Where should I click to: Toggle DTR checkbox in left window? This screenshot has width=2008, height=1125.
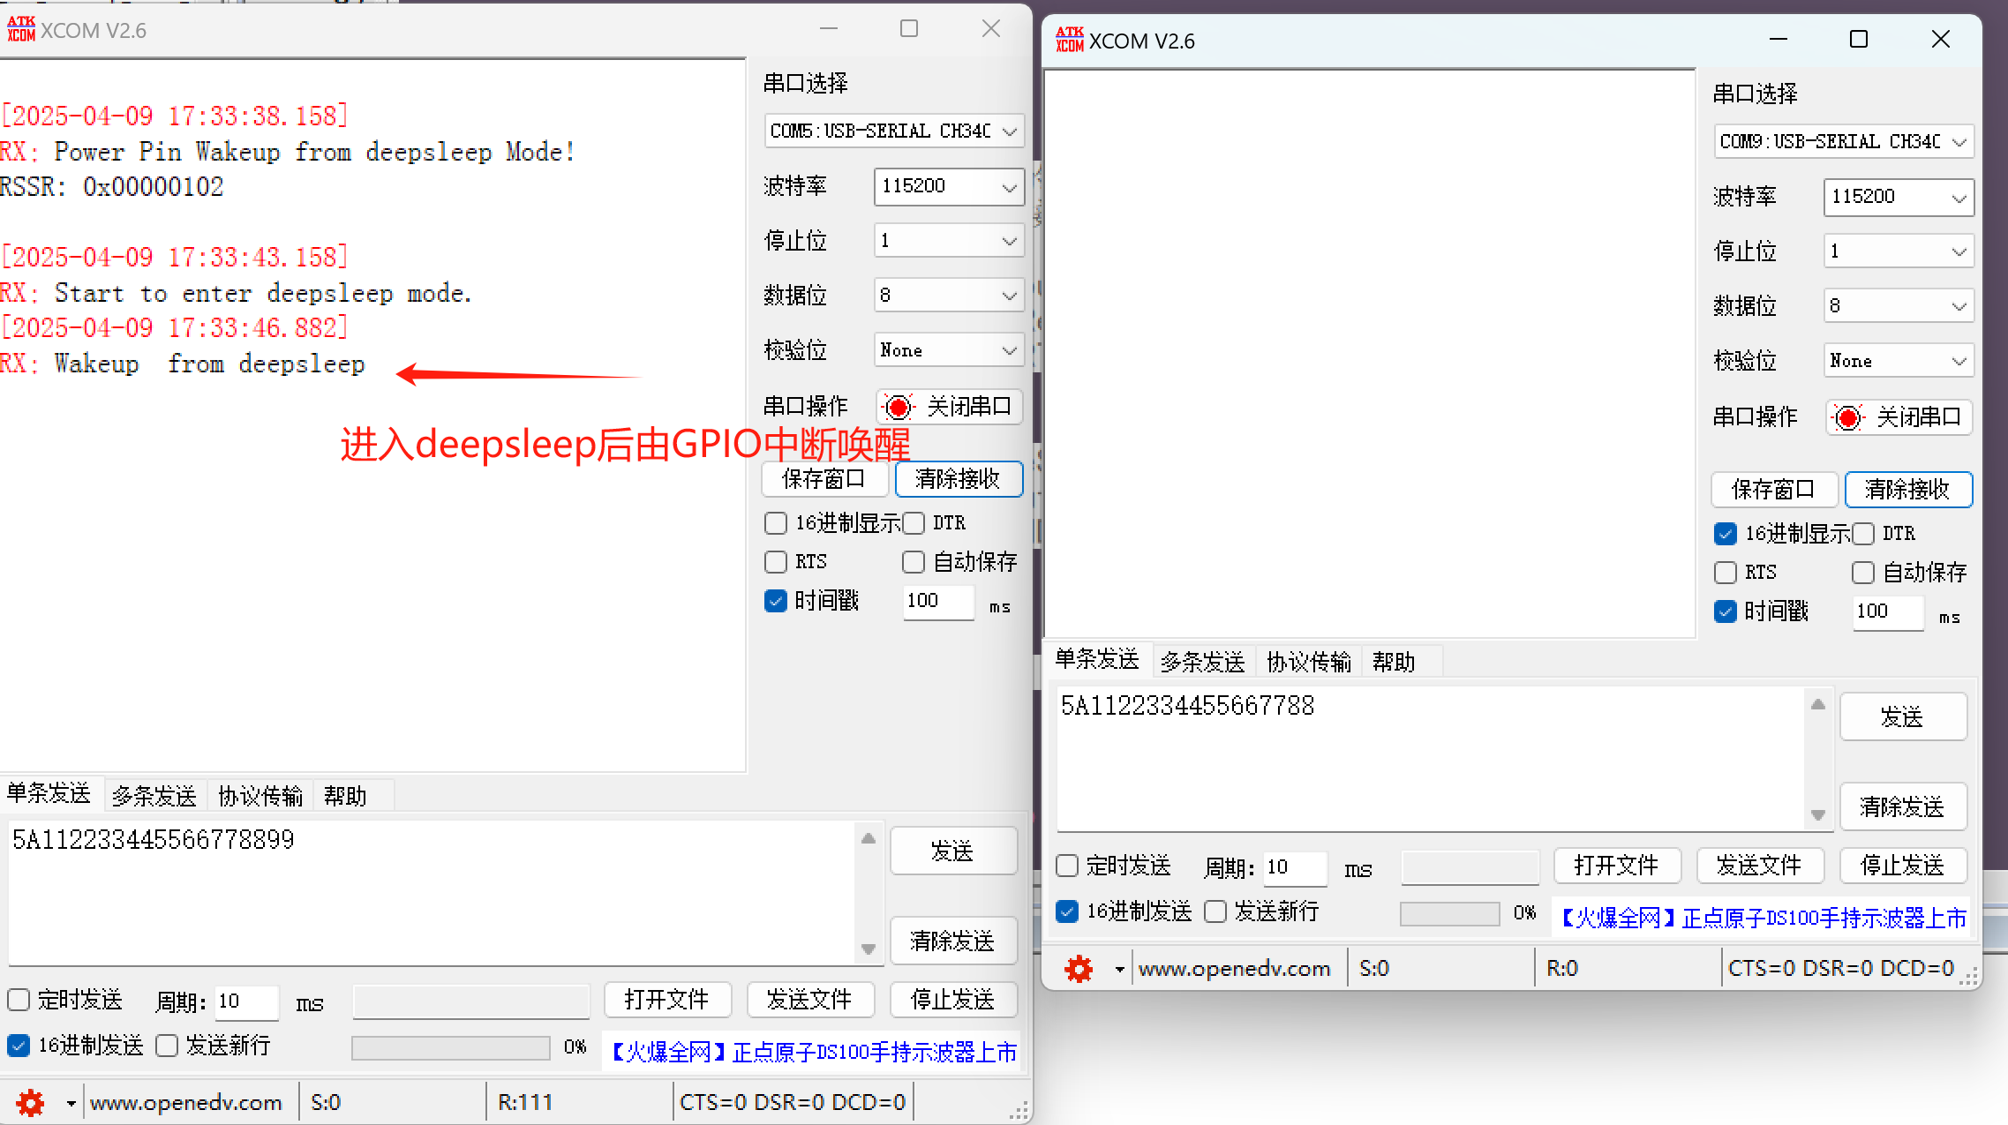click(914, 523)
